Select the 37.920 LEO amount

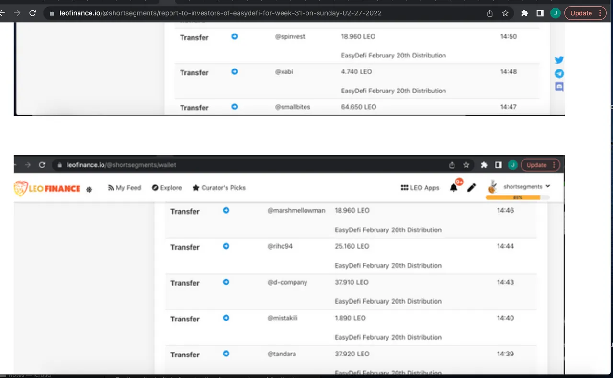click(352, 354)
